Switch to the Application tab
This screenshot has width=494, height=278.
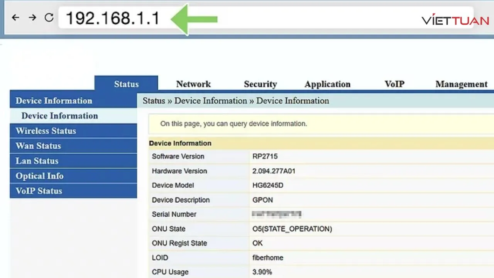(x=327, y=84)
